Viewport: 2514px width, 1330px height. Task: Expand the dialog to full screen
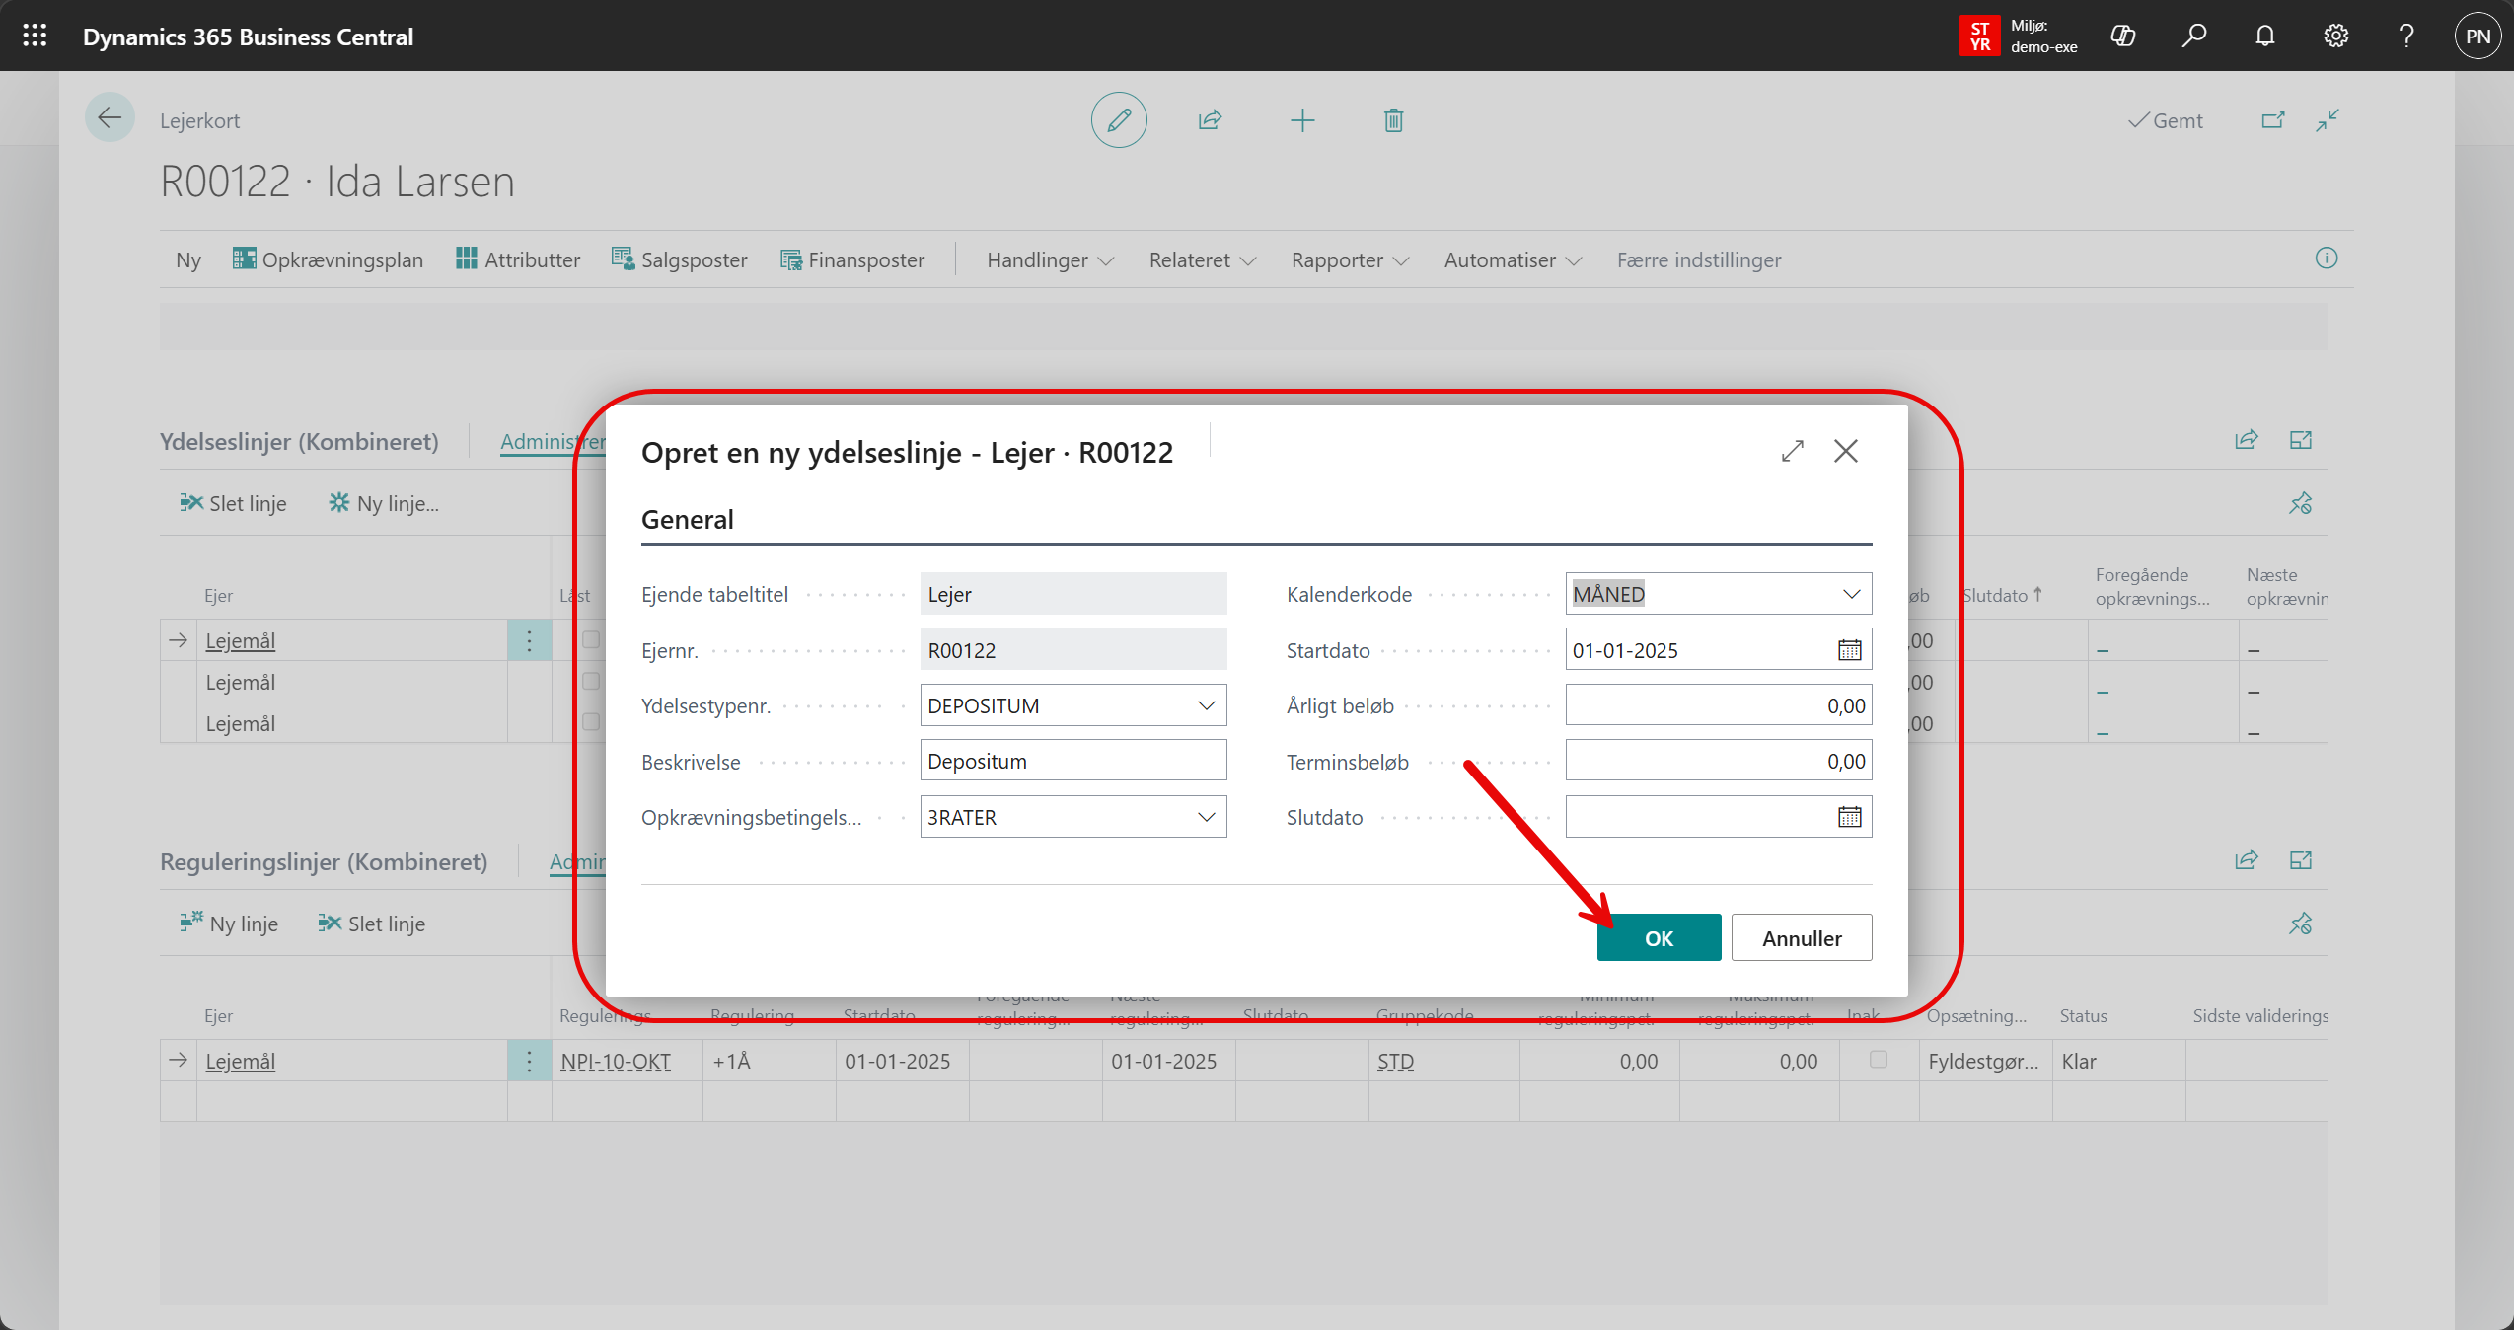1792,451
